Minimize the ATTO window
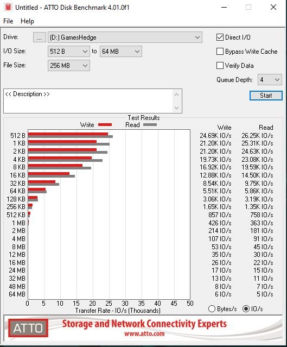 click(224, 7)
